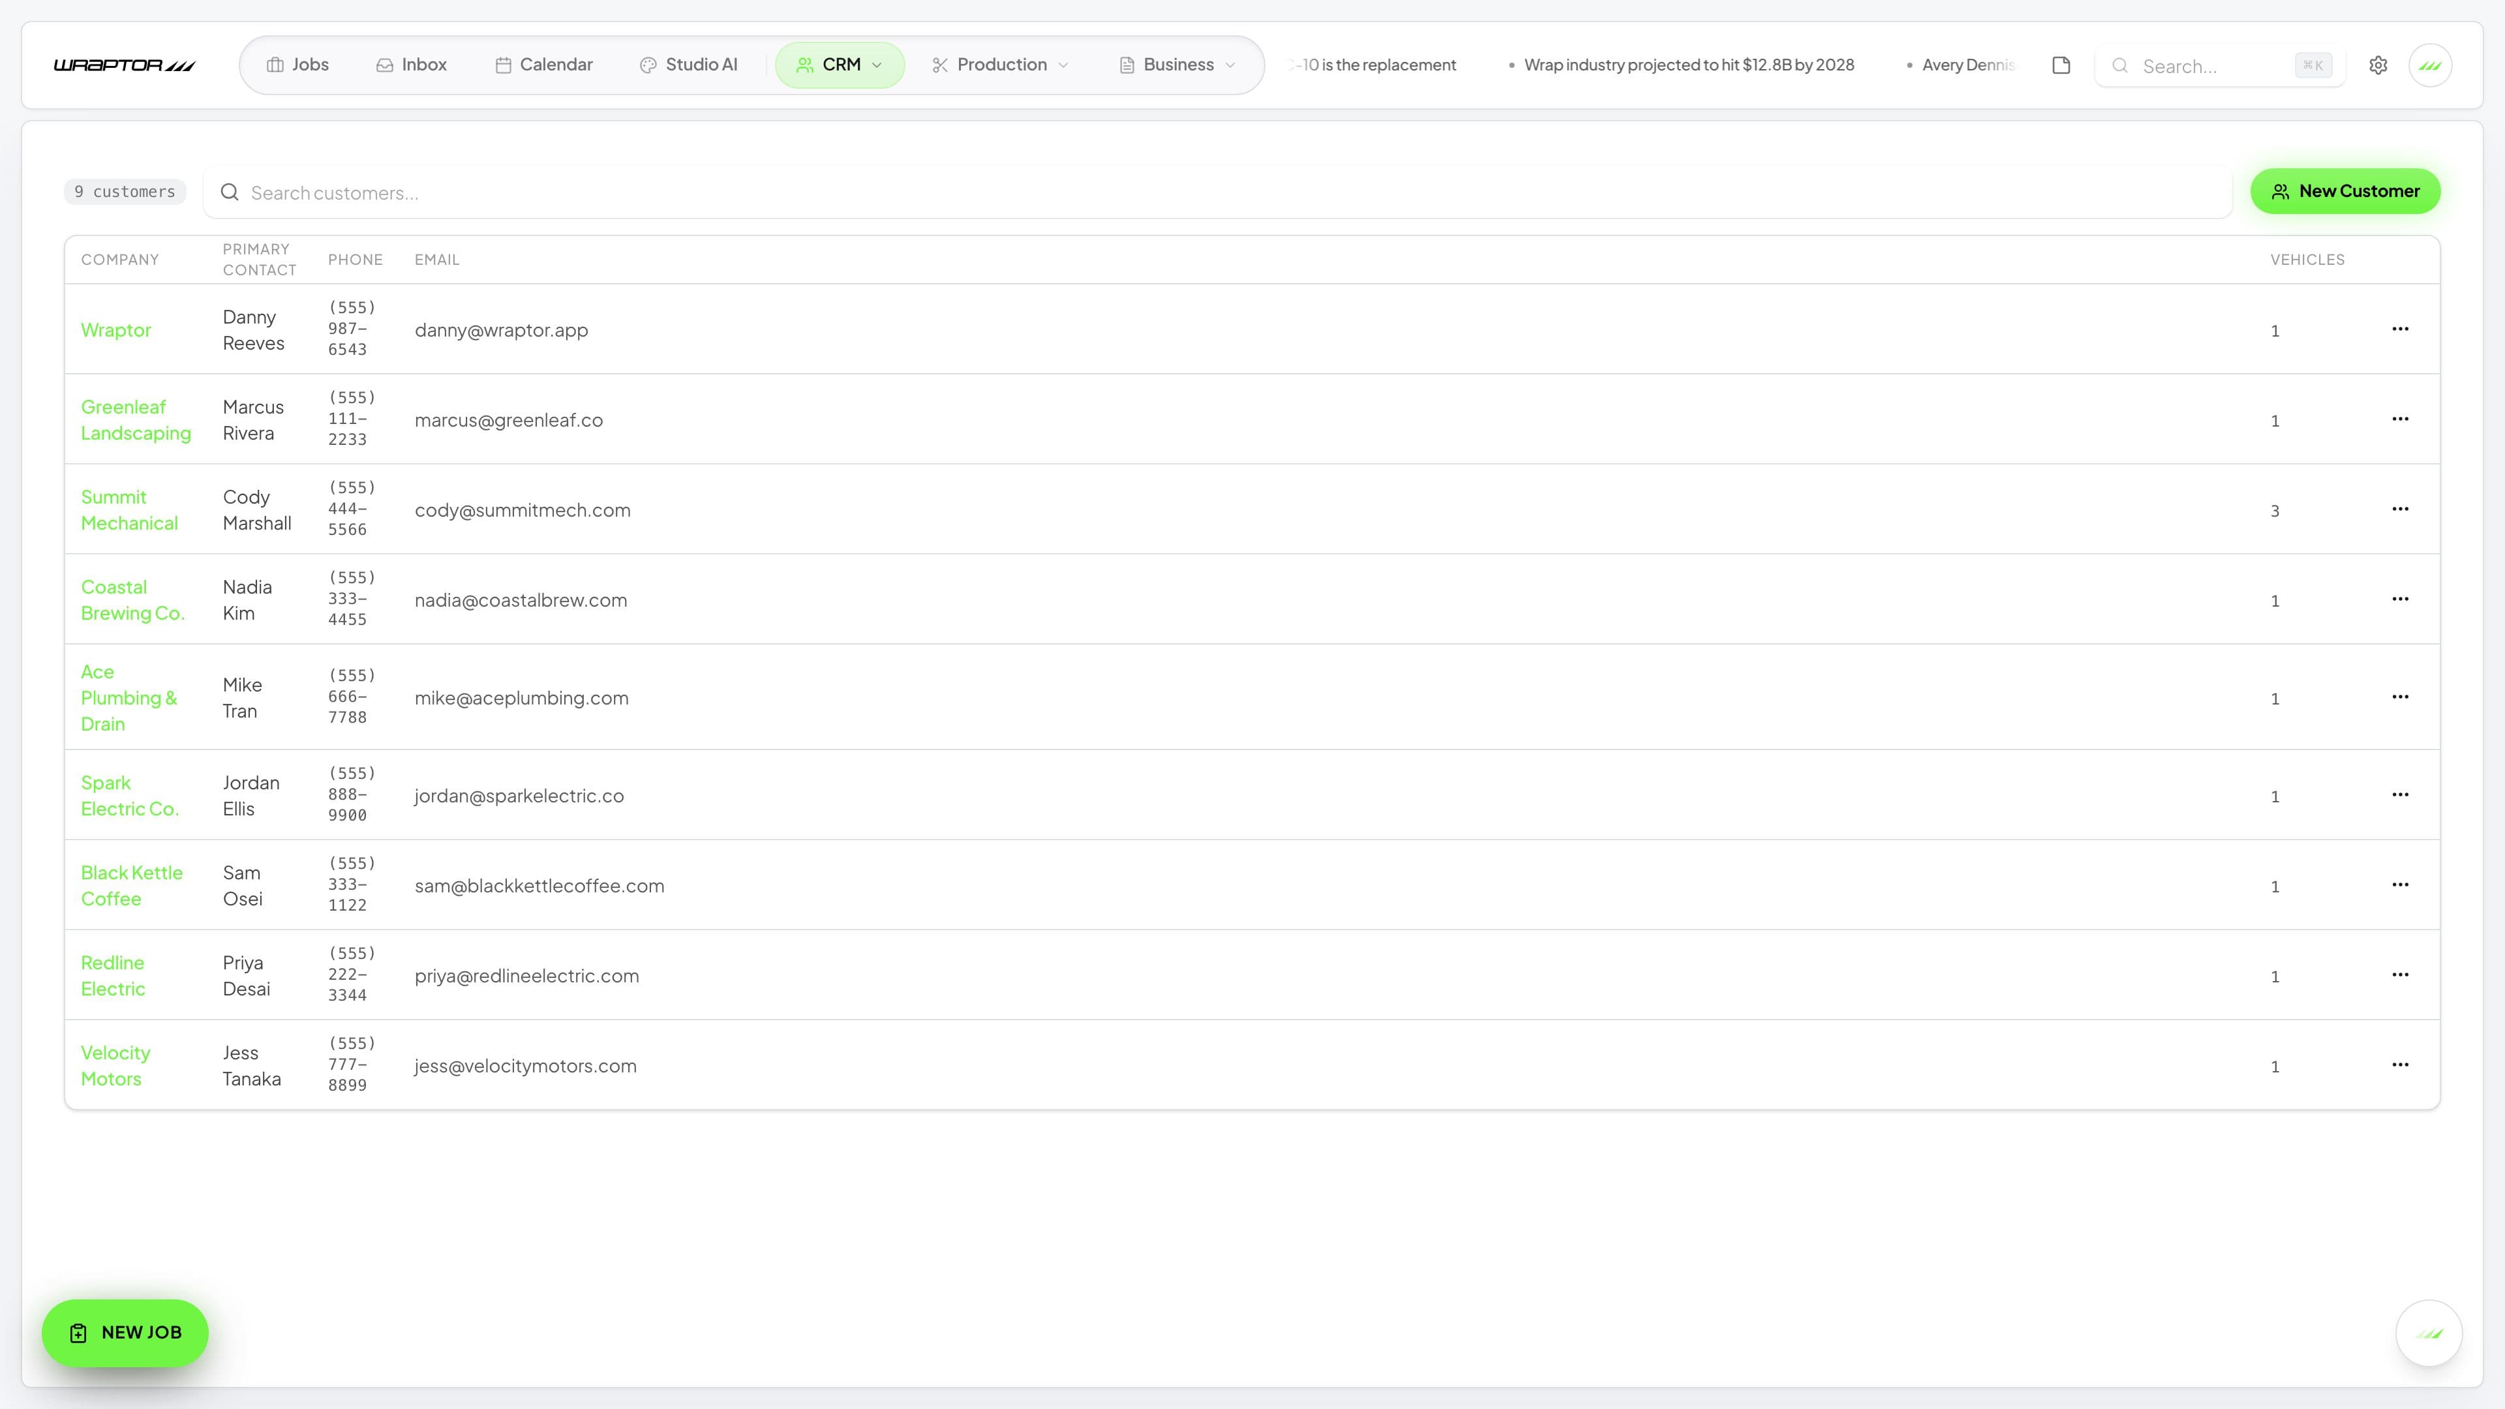Viewport: 2505px width, 1409px height.
Task: Open row actions menu for Redline Electric
Action: [2400, 975]
